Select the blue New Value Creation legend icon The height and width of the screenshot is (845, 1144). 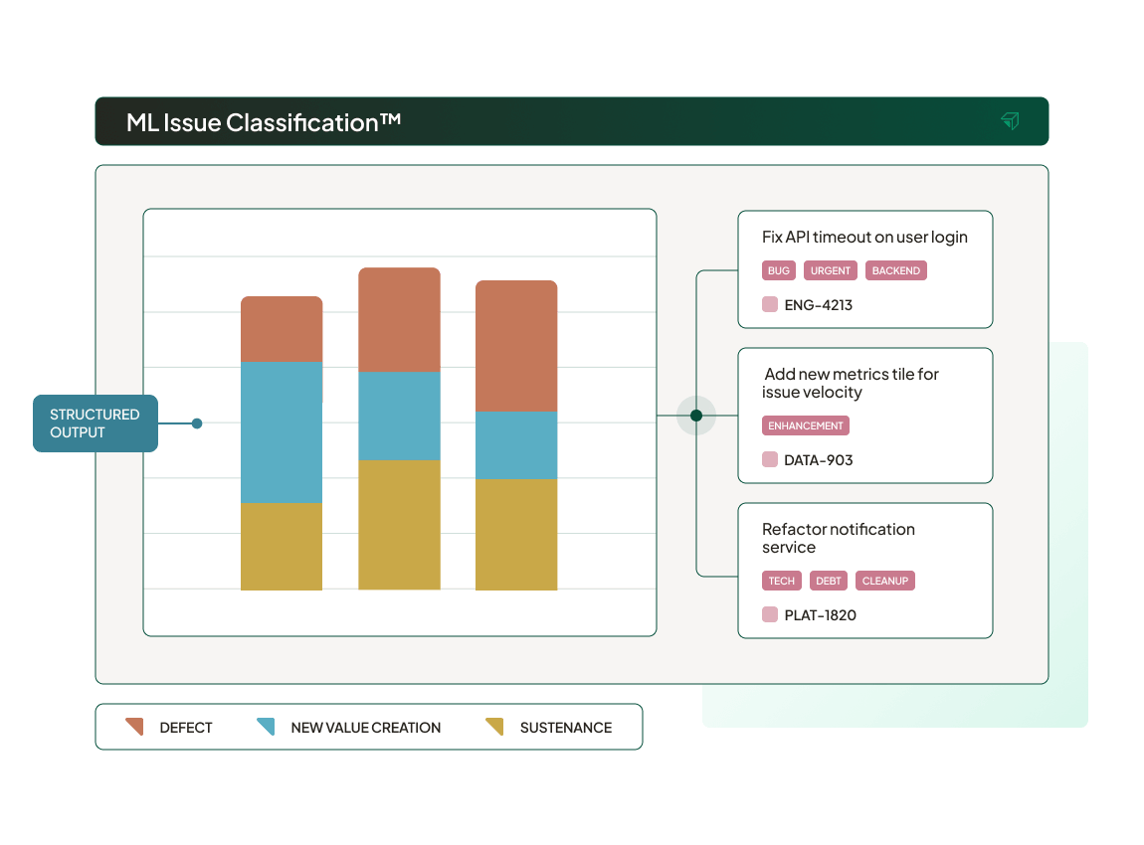pyautogui.click(x=267, y=727)
